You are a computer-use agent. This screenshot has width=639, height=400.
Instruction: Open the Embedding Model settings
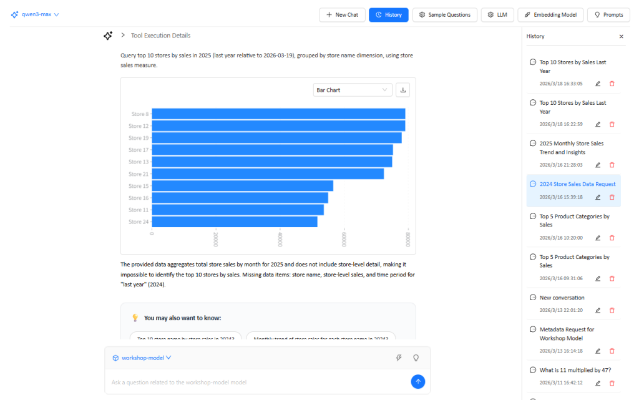550,14
